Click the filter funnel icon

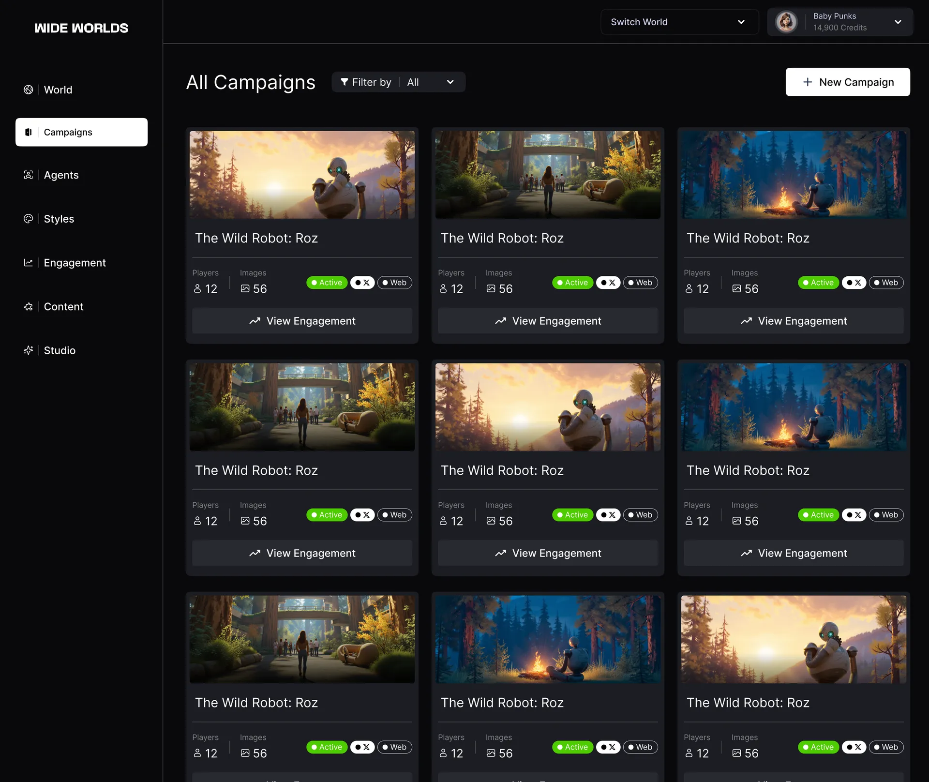click(345, 82)
